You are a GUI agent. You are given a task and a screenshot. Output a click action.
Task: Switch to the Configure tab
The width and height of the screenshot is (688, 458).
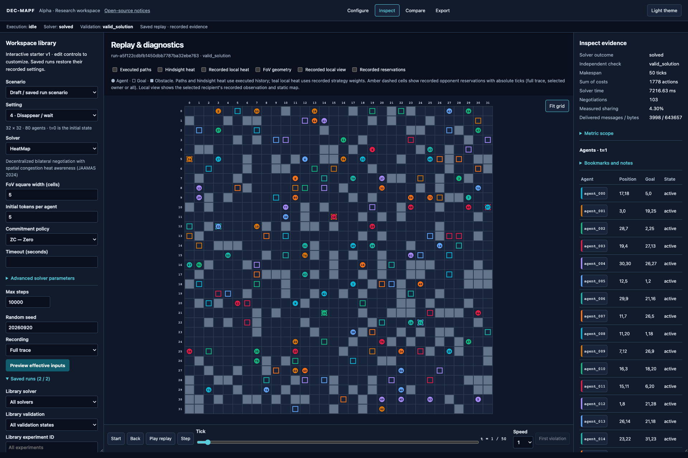(x=358, y=10)
